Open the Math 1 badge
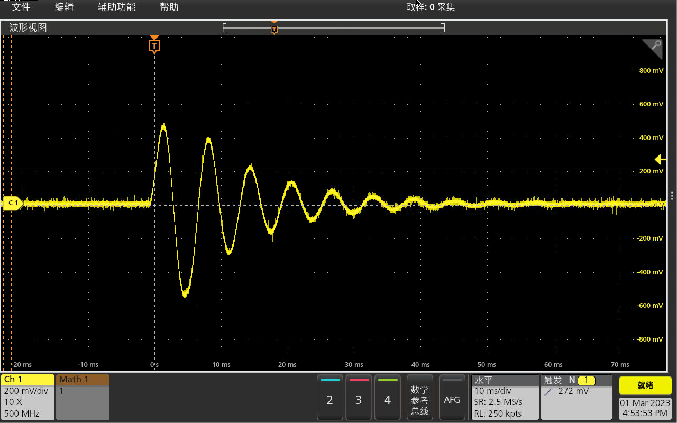The height and width of the screenshot is (423, 677). [x=83, y=397]
